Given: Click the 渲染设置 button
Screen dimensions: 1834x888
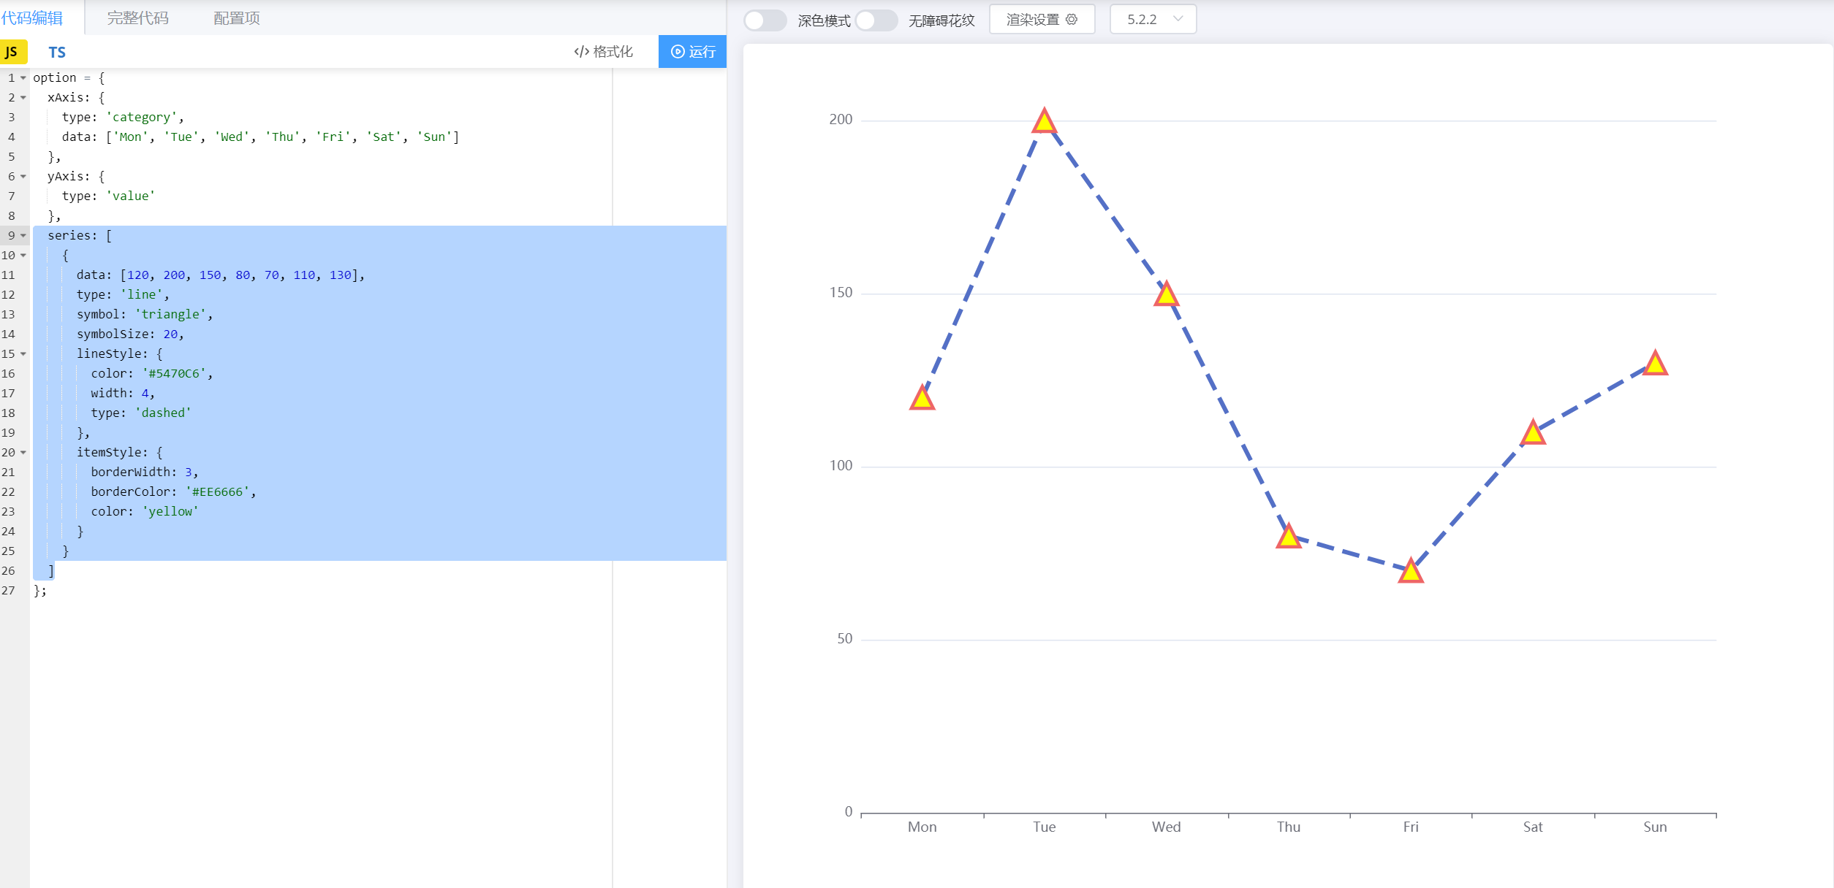Looking at the screenshot, I should 1041,20.
